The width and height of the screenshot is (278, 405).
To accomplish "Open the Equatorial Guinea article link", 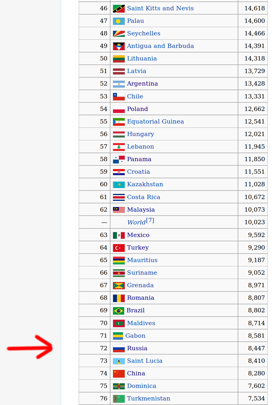I will pyautogui.click(x=155, y=121).
